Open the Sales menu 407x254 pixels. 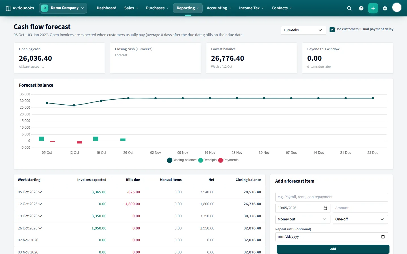(x=131, y=8)
